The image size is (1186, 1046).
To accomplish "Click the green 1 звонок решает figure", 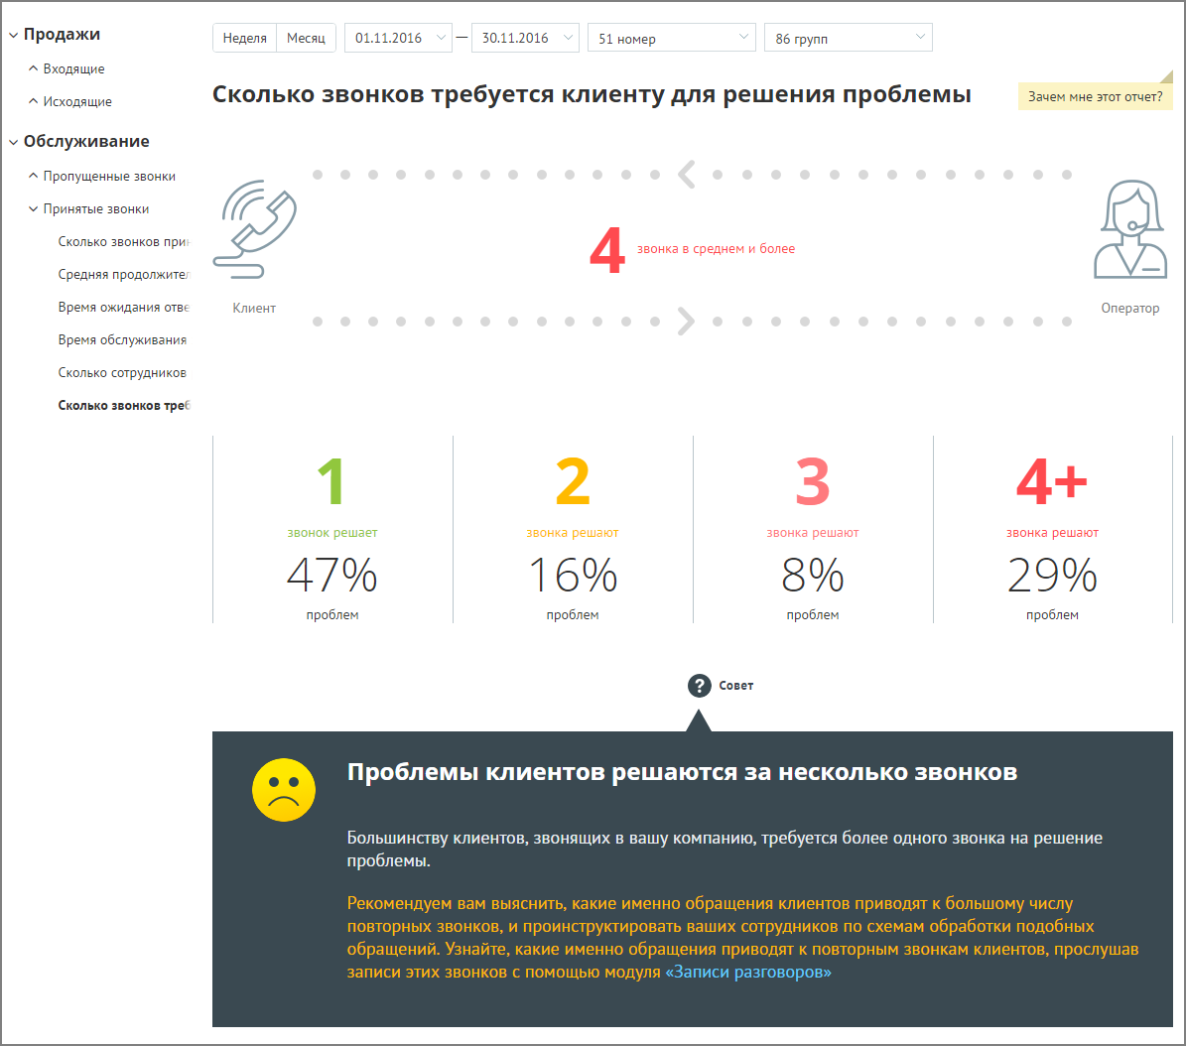I will [x=332, y=481].
